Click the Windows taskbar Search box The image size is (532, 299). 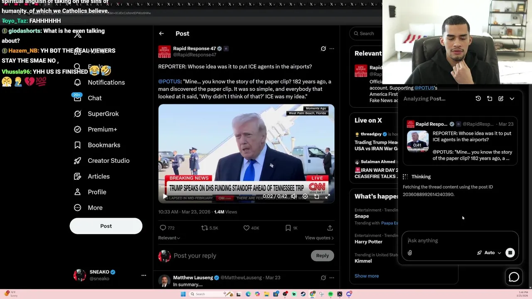(x=211, y=294)
